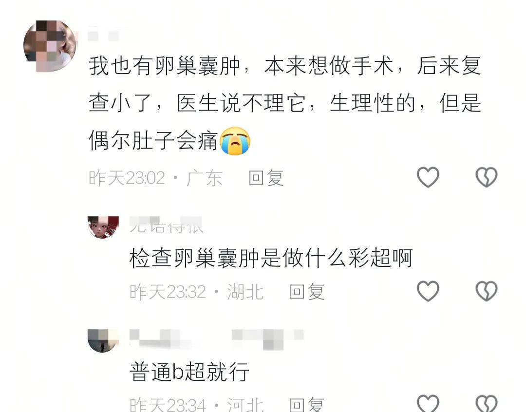Dislike the 普通b超就行 reply from 河北
Viewport: 526px width, 412px height.
[x=487, y=403]
